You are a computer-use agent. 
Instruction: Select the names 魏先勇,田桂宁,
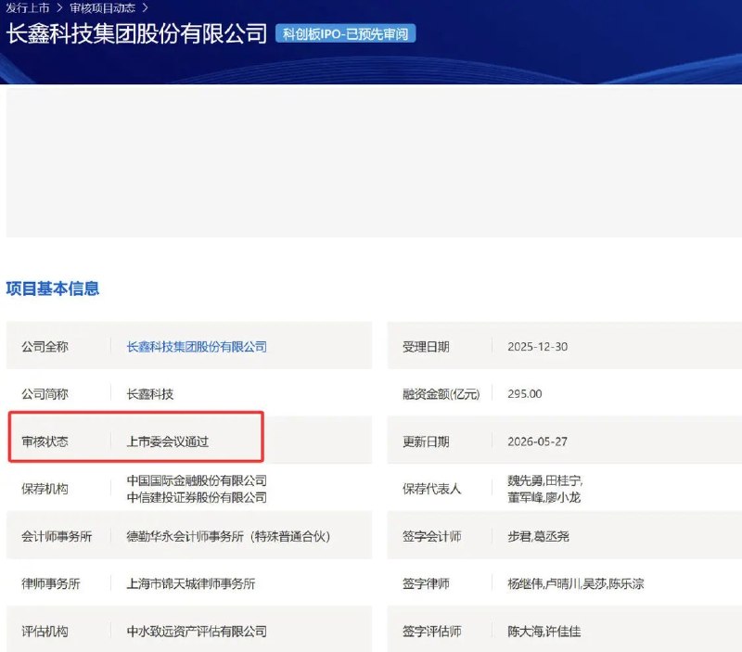[x=545, y=480]
